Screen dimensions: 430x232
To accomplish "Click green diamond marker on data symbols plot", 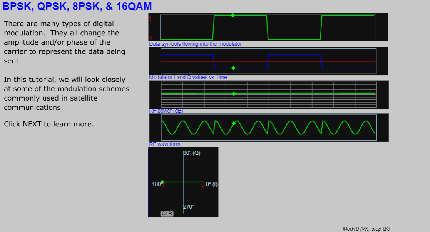I will click(233, 15).
